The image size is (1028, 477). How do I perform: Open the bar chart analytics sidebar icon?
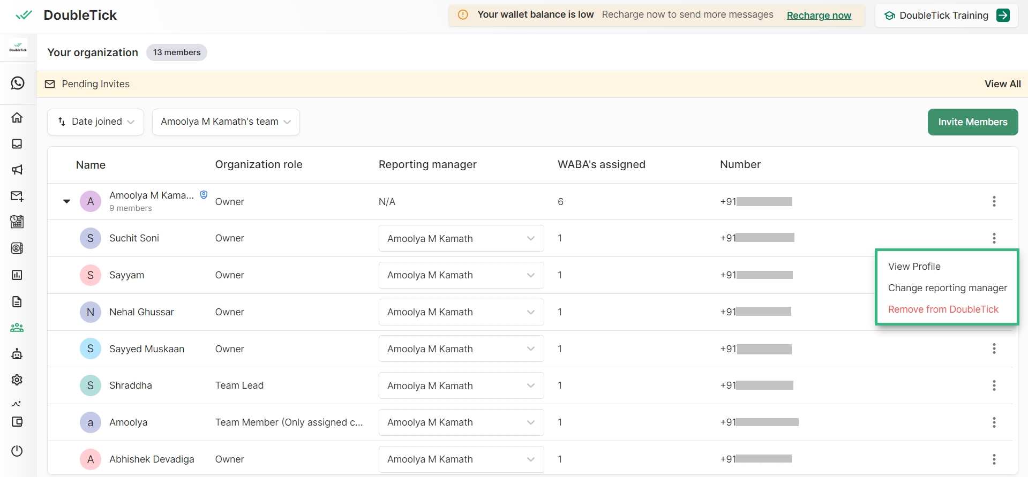pos(17,275)
